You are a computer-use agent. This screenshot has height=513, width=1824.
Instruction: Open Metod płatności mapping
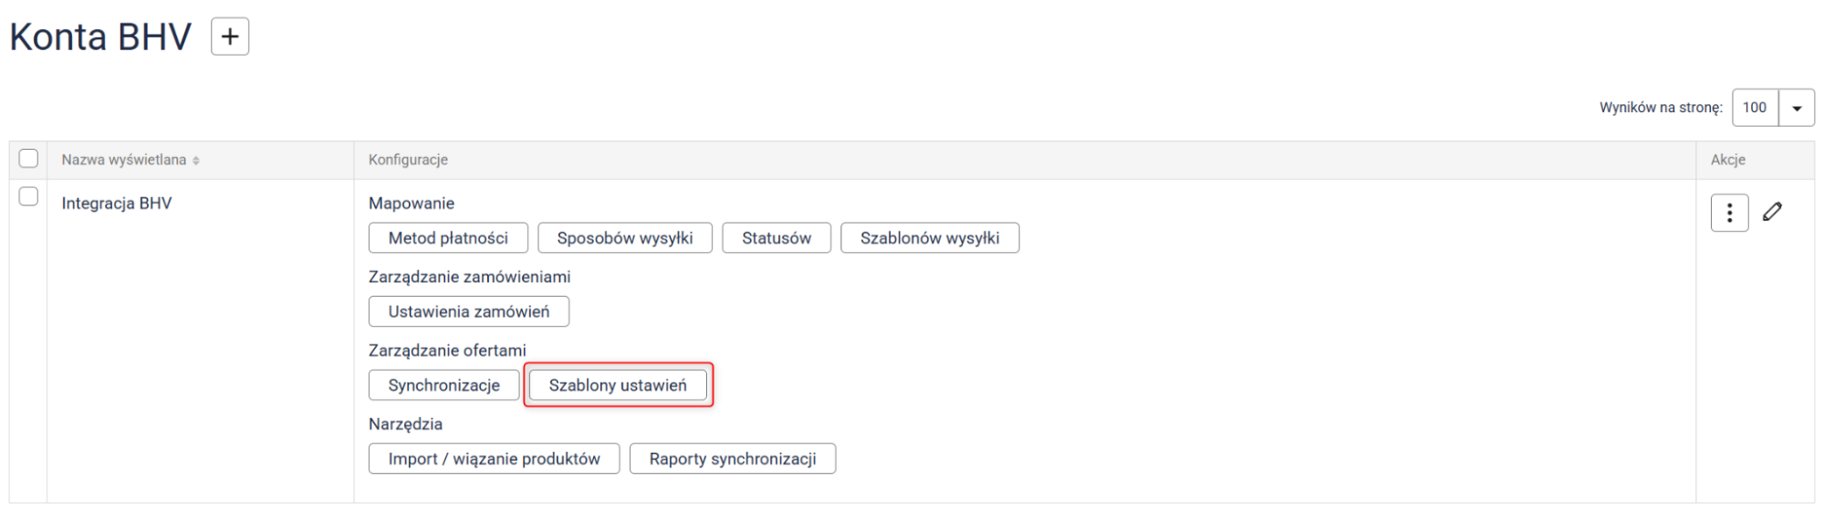pos(448,238)
